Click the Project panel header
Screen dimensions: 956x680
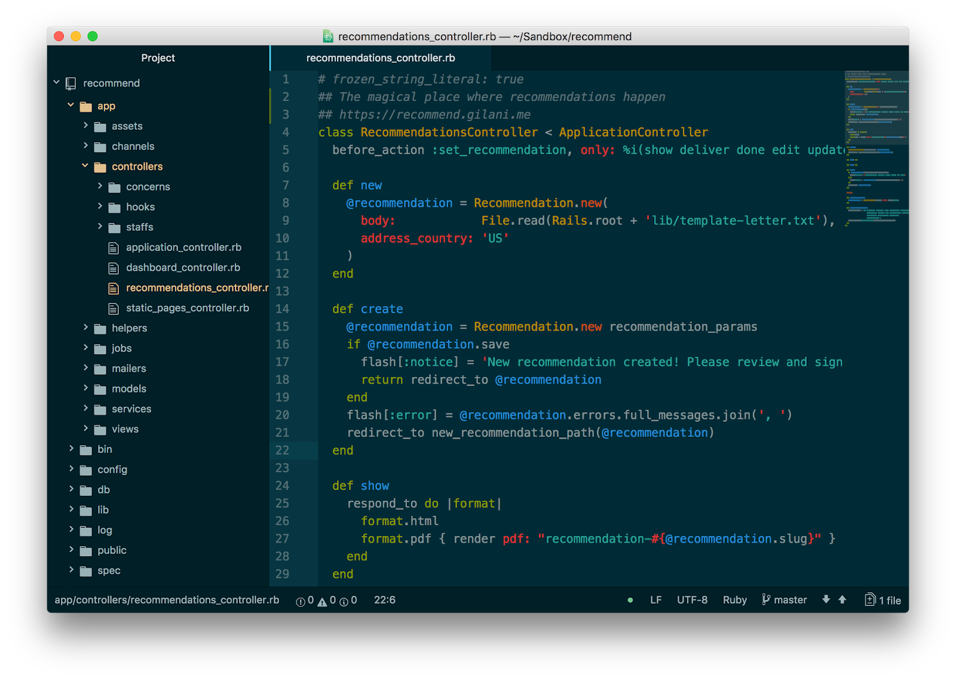(x=158, y=58)
